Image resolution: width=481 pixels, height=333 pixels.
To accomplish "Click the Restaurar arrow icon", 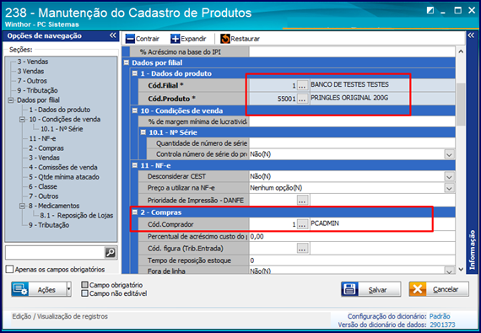I will click(x=225, y=39).
